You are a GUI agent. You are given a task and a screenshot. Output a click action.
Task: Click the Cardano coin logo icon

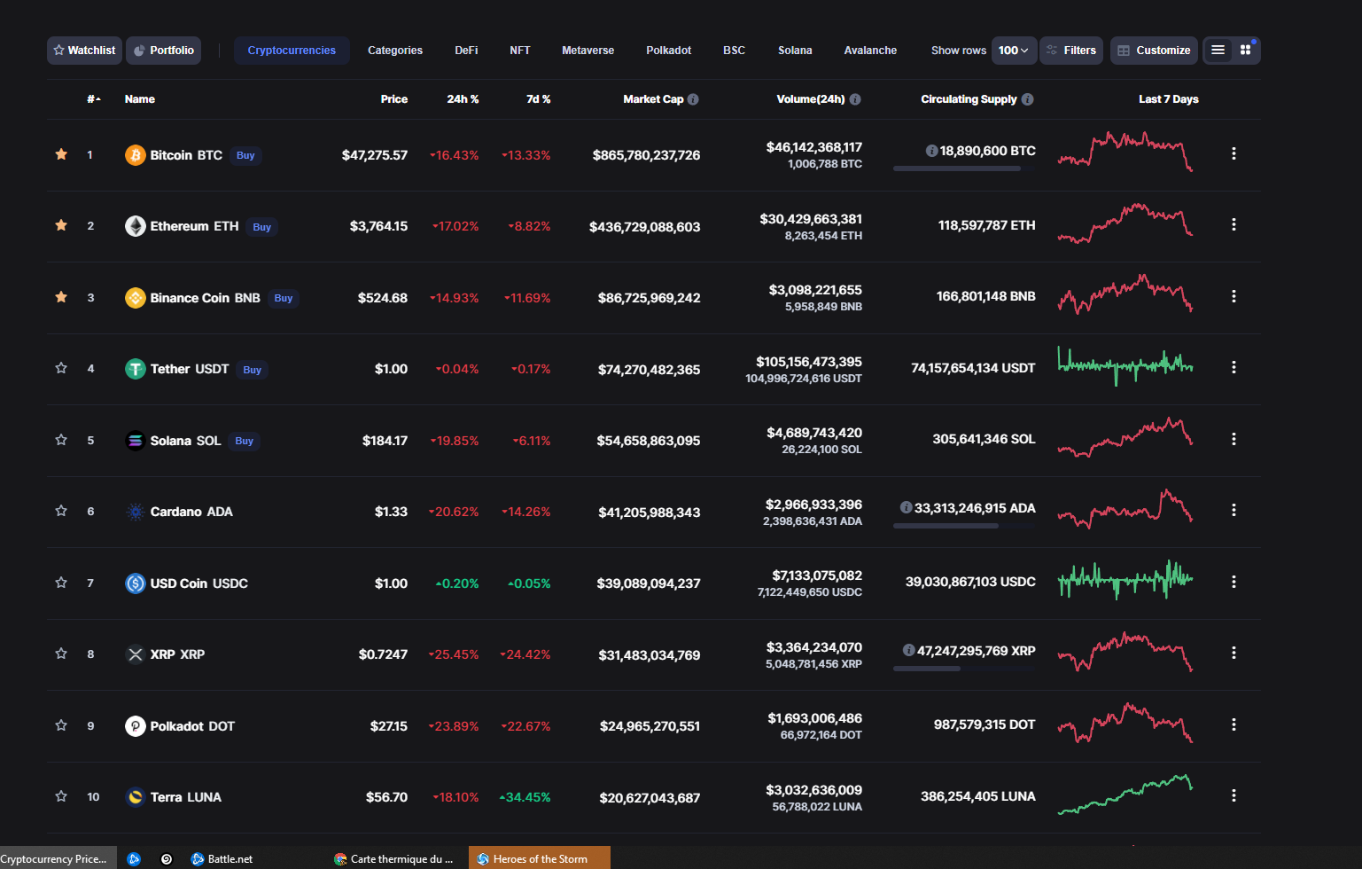(x=136, y=512)
